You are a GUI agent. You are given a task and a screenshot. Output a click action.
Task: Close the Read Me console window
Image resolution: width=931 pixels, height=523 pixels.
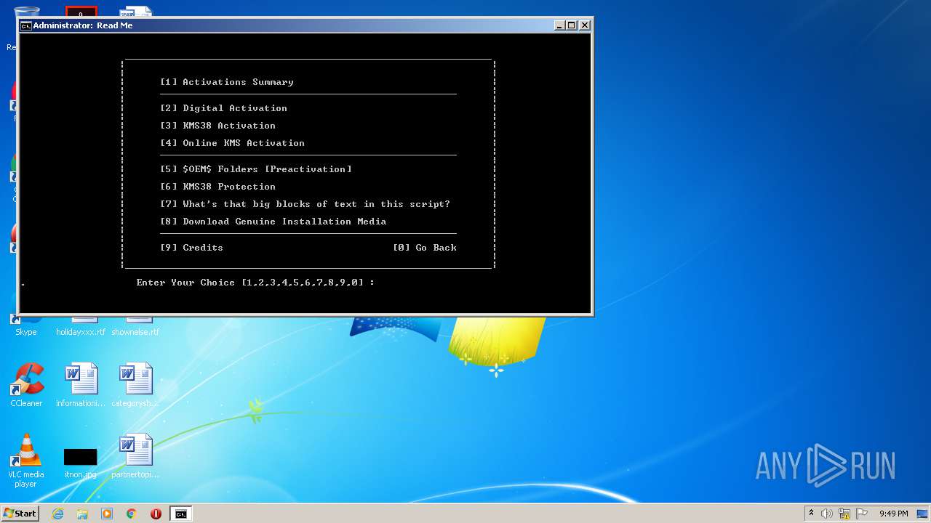pyautogui.click(x=584, y=25)
